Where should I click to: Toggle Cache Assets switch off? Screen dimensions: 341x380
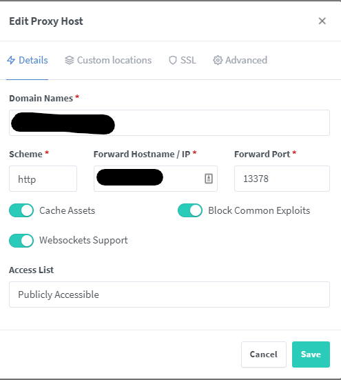coord(21,210)
